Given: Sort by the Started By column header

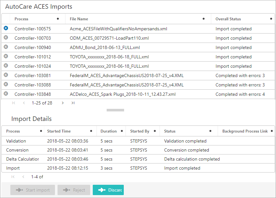Looking at the screenshot, I should pyautogui.click(x=140, y=131).
